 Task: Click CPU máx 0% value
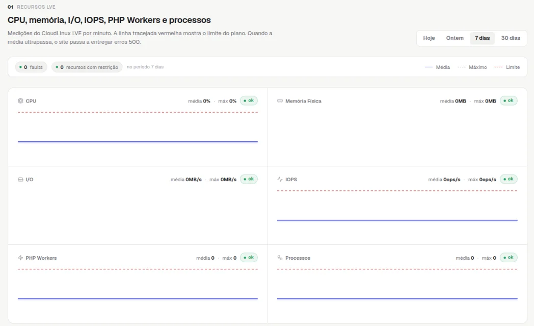tap(227, 101)
